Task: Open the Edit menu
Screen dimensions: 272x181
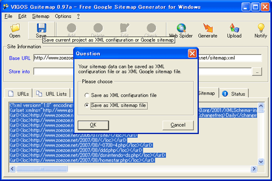Action: pyautogui.click(x=22, y=16)
